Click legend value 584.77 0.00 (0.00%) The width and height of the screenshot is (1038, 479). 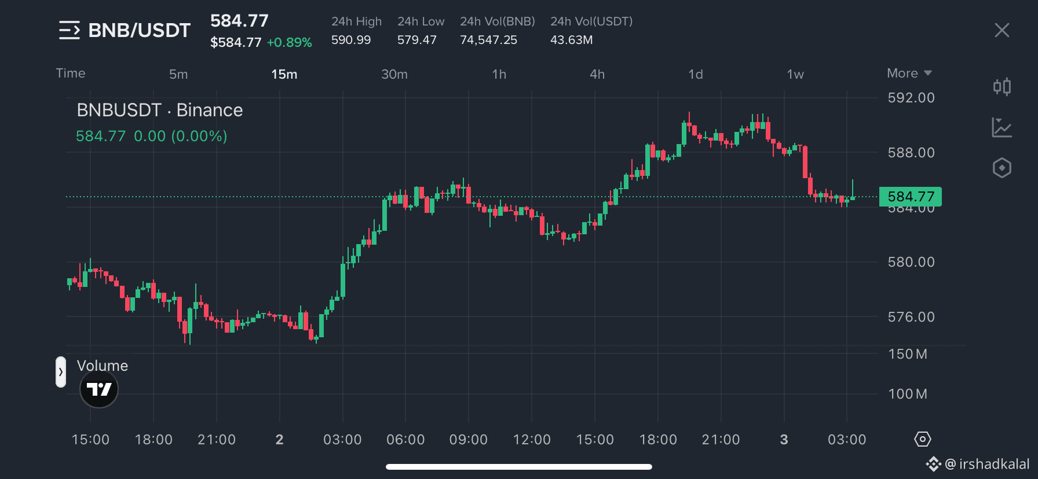[x=152, y=136]
